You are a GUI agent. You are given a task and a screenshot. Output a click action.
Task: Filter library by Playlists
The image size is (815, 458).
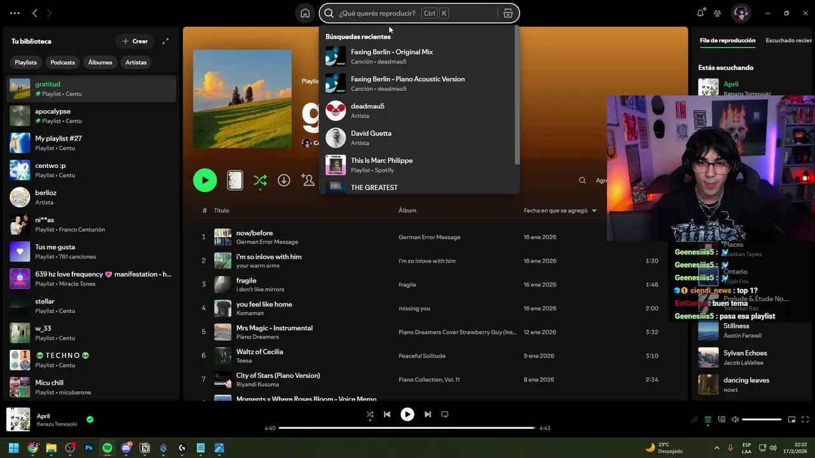coord(26,62)
